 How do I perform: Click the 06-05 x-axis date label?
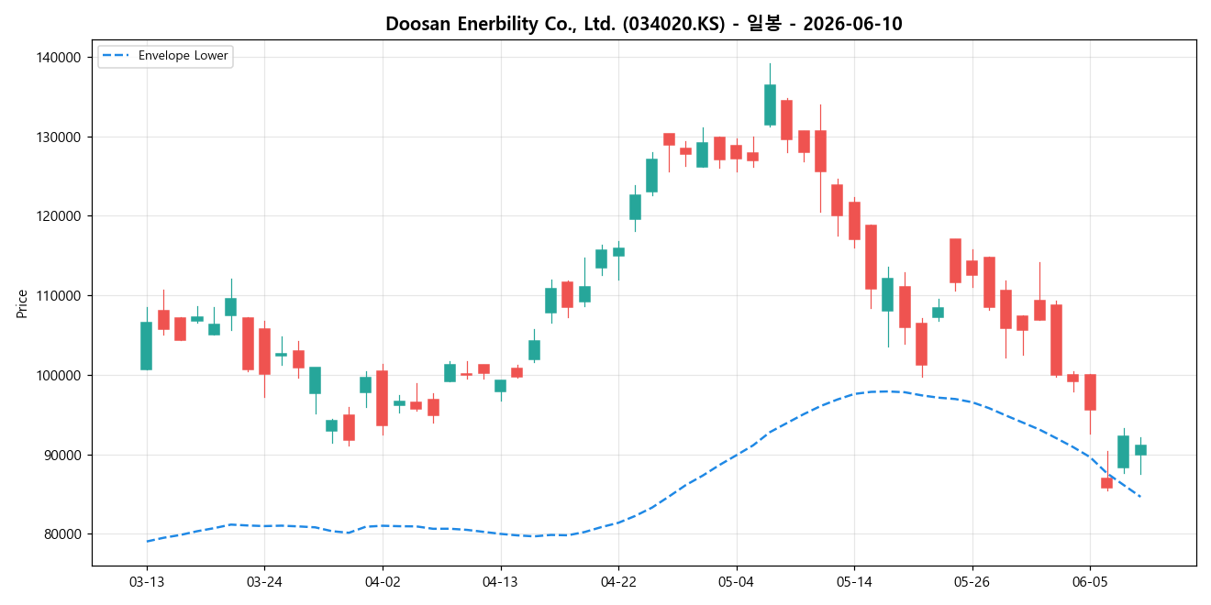1090,582
